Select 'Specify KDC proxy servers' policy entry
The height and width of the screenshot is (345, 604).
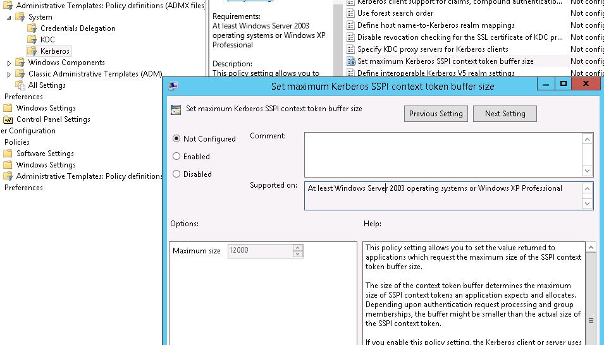[x=432, y=49]
